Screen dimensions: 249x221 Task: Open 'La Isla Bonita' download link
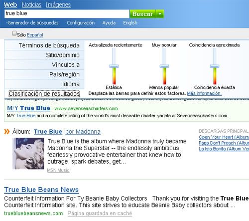224,149
